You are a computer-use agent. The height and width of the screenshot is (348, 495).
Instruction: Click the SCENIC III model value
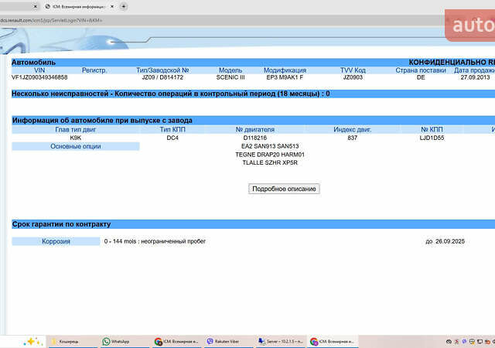coord(230,77)
